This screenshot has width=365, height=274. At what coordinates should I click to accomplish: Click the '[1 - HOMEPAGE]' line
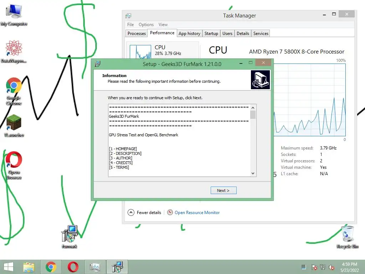(x=123, y=149)
